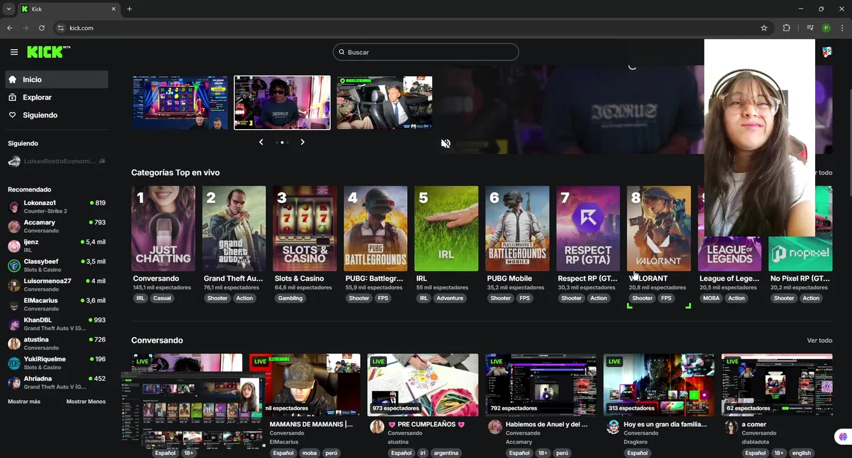Screen dimensions: 852x458
Task: Open the Kick browser tab
Action: click(68, 9)
